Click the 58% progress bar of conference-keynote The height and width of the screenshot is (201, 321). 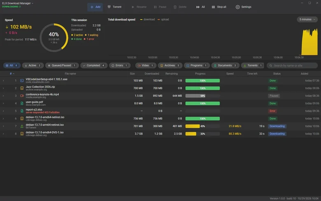pyautogui.click(x=202, y=96)
